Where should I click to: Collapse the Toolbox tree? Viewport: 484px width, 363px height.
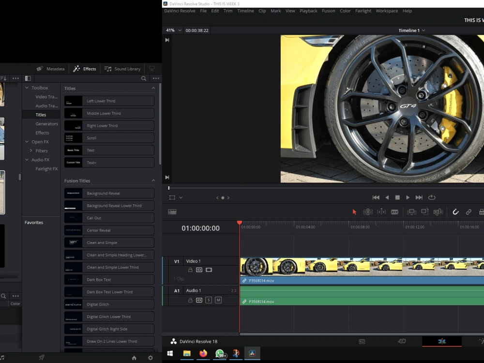click(x=27, y=88)
